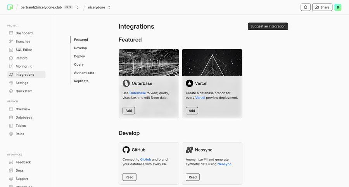Jump to the Replicate section tab
The height and width of the screenshot is (187, 349).
[81, 81]
